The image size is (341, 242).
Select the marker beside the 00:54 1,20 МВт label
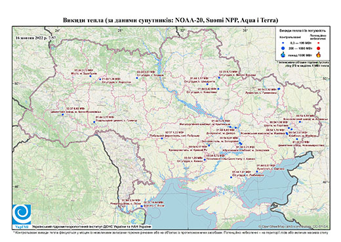tap(205, 160)
